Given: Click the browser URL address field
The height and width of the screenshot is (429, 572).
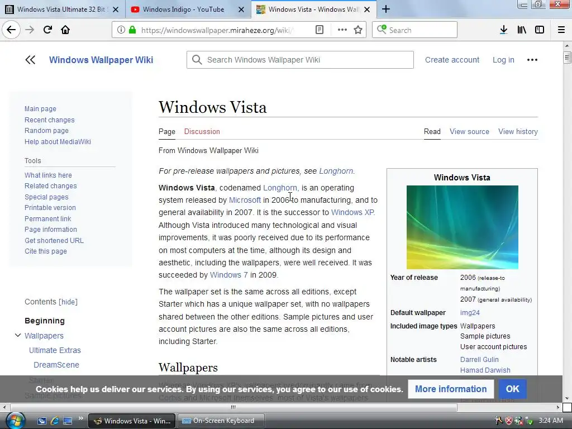Looking at the screenshot, I should (x=217, y=30).
